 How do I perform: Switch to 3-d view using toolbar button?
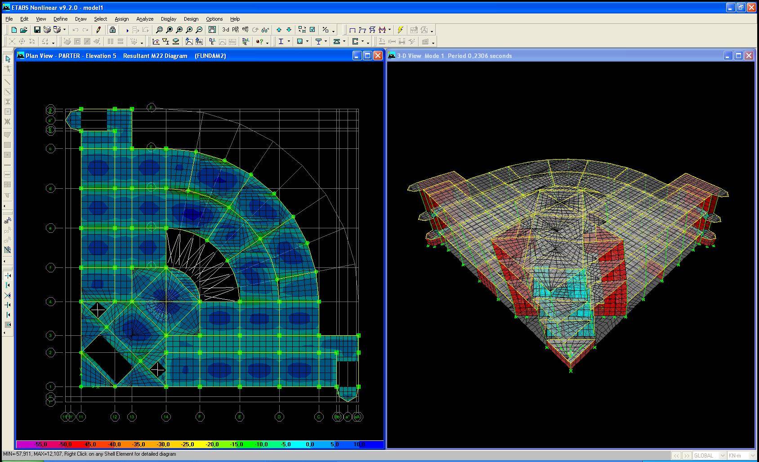pyautogui.click(x=225, y=30)
